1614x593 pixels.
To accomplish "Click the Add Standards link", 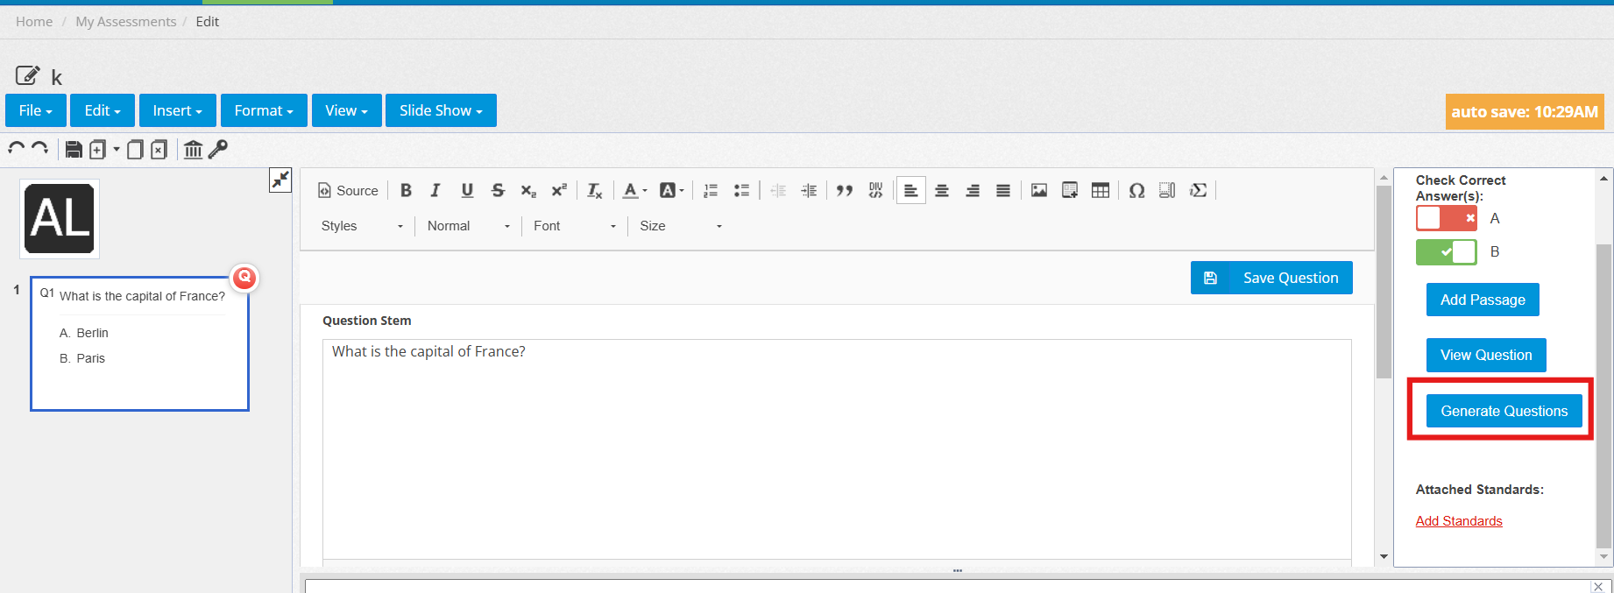I will tap(1459, 521).
